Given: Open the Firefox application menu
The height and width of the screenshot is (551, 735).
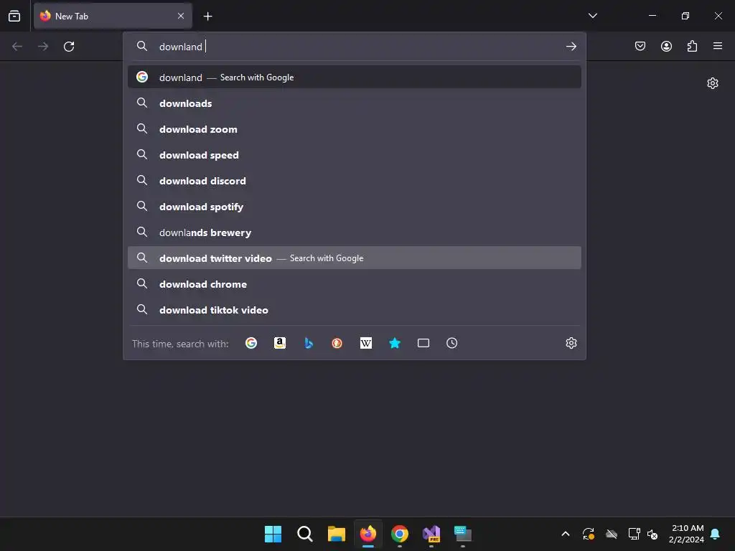Looking at the screenshot, I should pos(718,46).
